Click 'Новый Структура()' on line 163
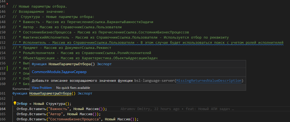 pos(51,104)
